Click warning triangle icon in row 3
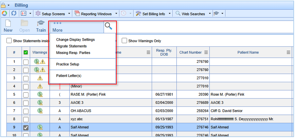The height and width of the screenshot is (138, 295). coord(40,78)
